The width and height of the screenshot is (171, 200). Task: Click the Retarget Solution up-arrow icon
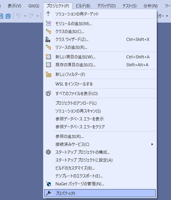(x=48, y=14)
